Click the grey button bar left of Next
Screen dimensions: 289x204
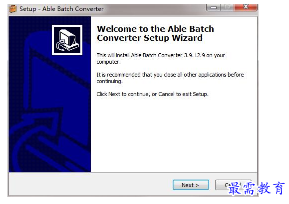pos(90,185)
